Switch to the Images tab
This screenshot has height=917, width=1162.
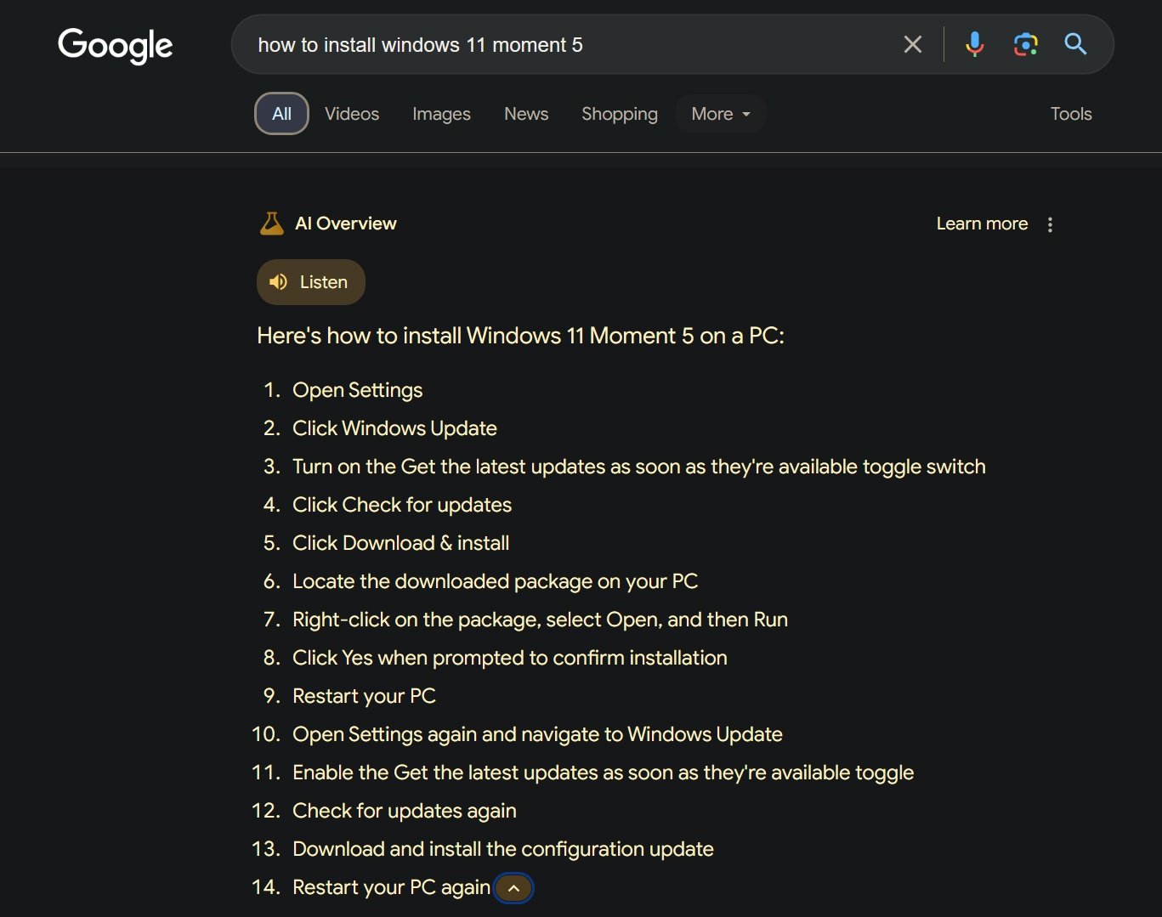click(441, 114)
